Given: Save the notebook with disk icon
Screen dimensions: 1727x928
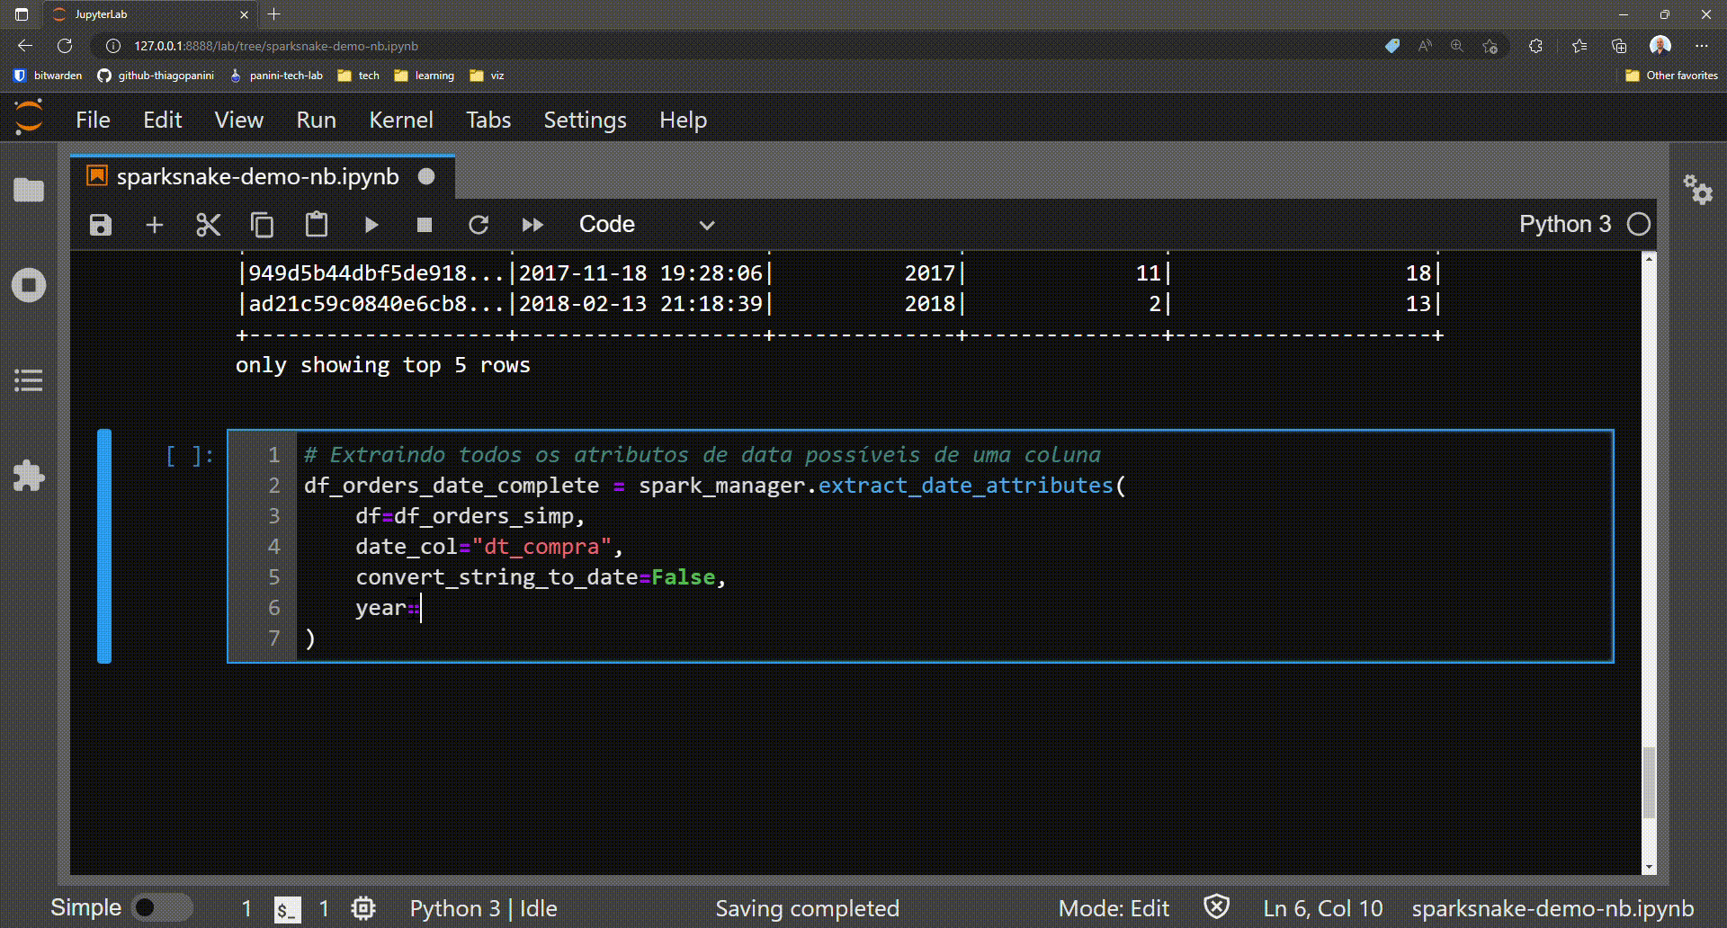Looking at the screenshot, I should (x=101, y=225).
